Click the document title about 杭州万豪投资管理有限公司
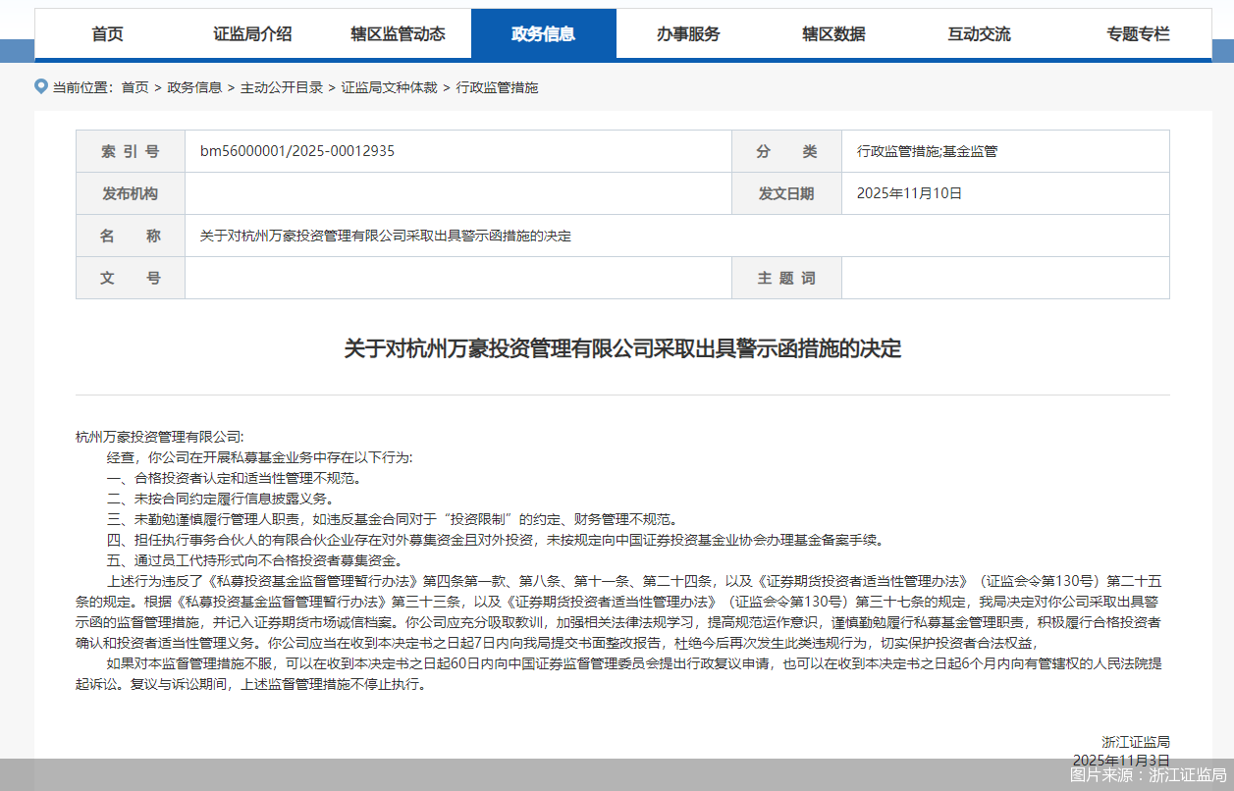This screenshot has width=1234, height=791. click(617, 347)
